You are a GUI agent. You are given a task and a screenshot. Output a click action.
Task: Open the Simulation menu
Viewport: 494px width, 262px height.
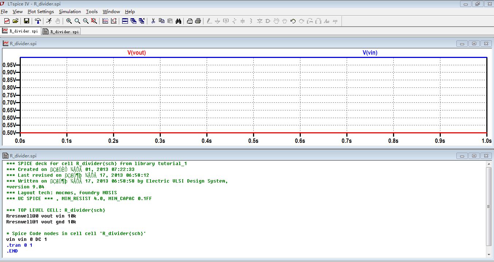(70, 12)
